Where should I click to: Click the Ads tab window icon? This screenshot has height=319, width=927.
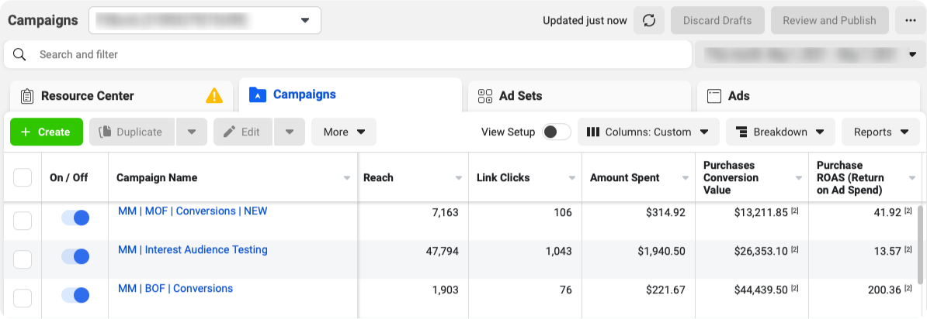point(714,96)
